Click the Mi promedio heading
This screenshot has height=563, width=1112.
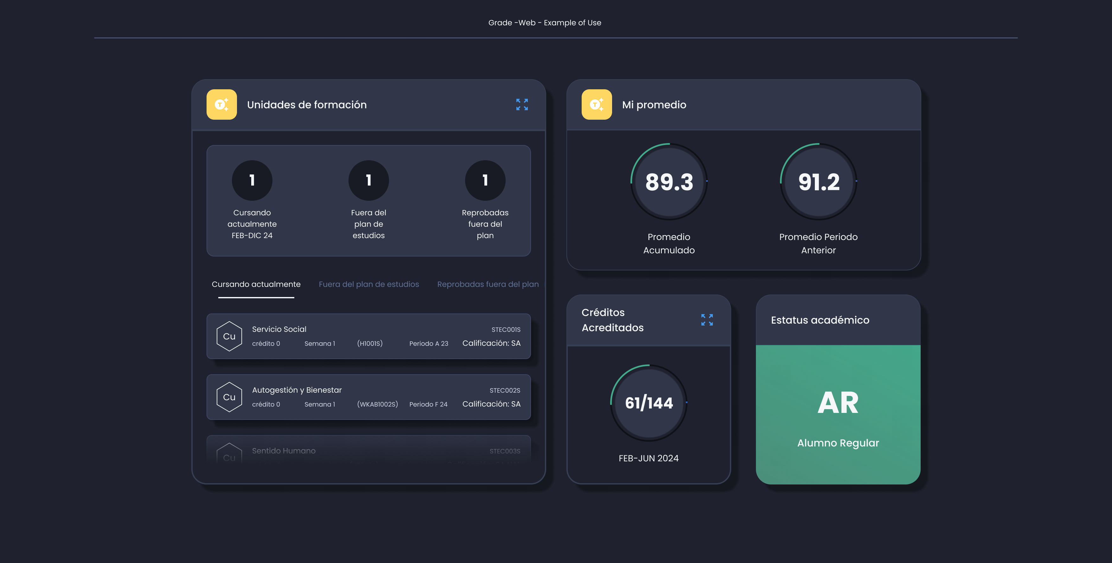tap(654, 105)
